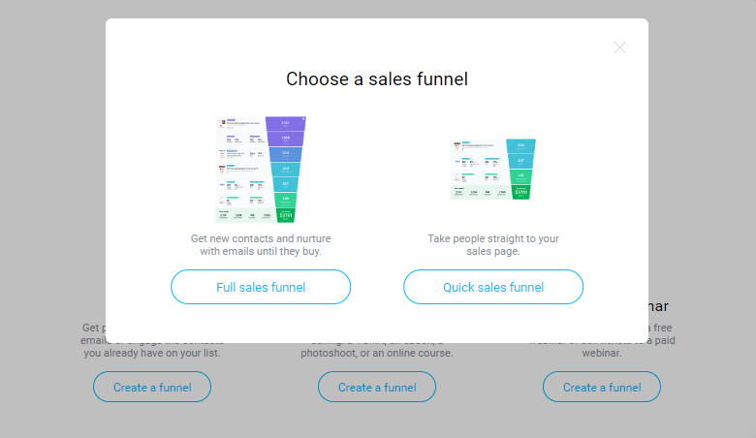The image size is (756, 438).
Task: Choose the Quick sales funnel option
Action: (493, 287)
